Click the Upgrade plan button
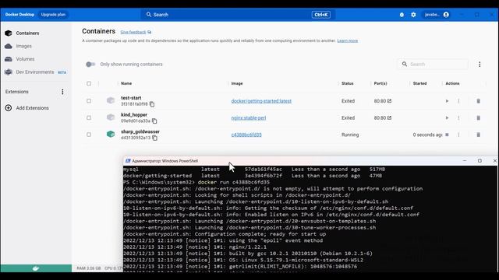 click(x=53, y=15)
